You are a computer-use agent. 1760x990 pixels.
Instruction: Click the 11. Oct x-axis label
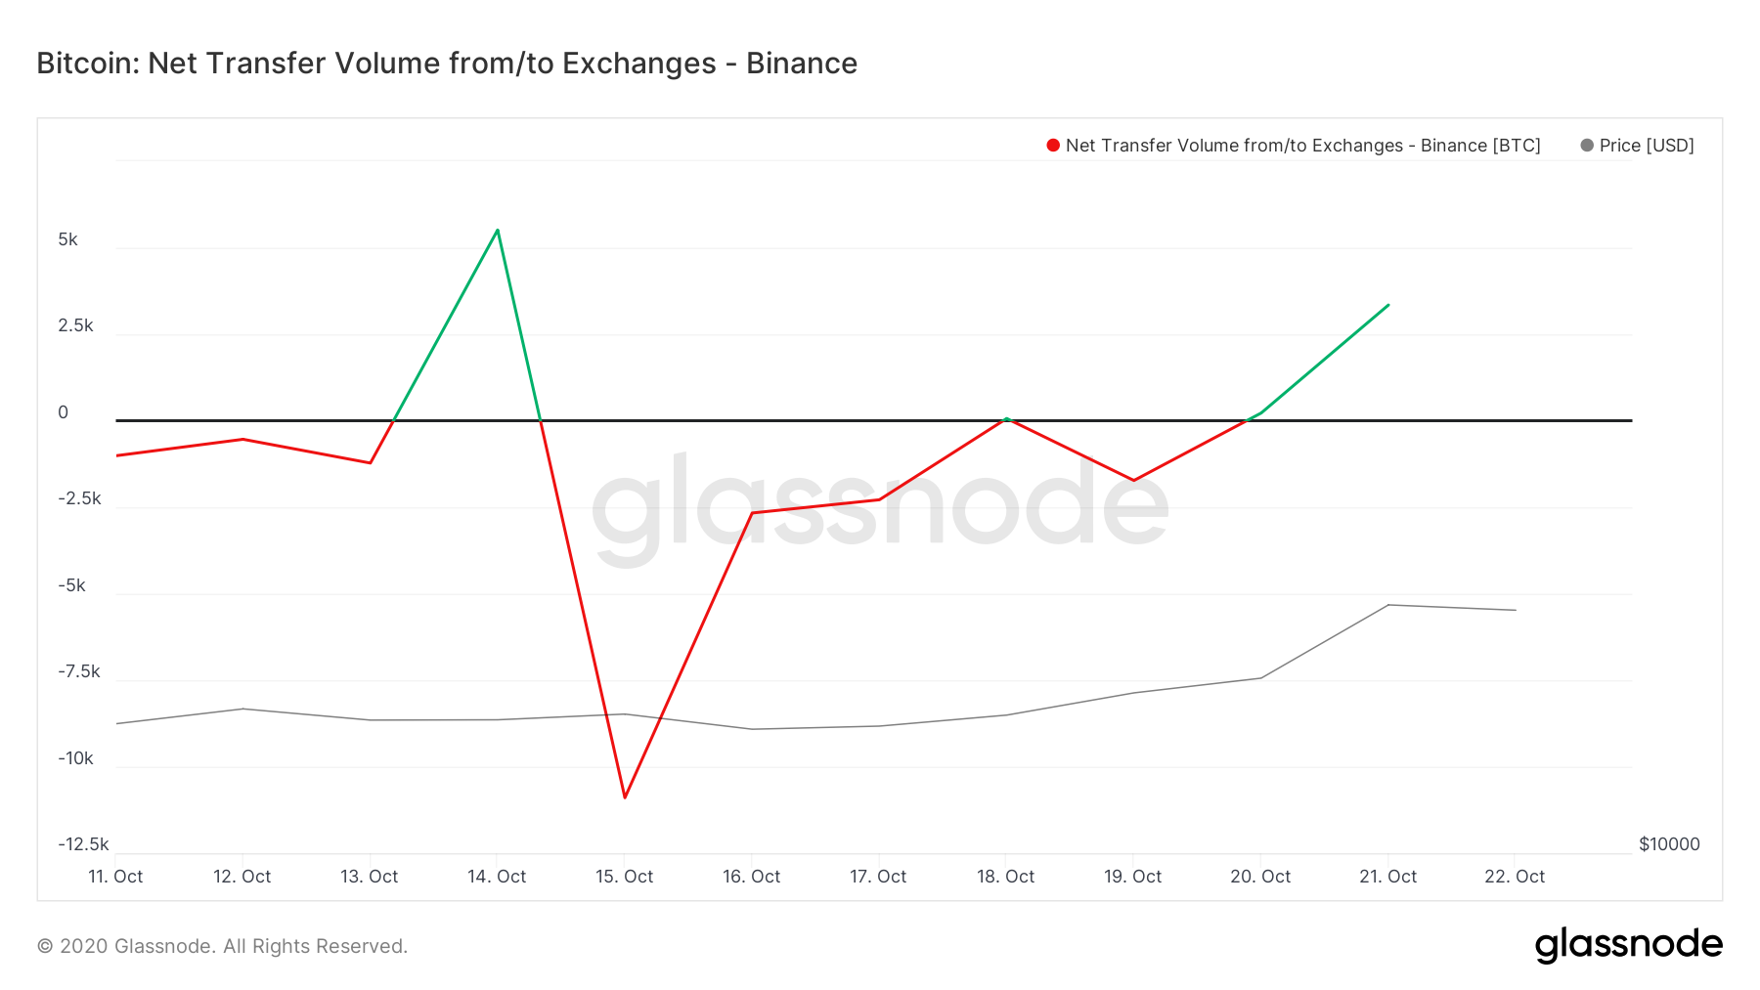(x=115, y=877)
